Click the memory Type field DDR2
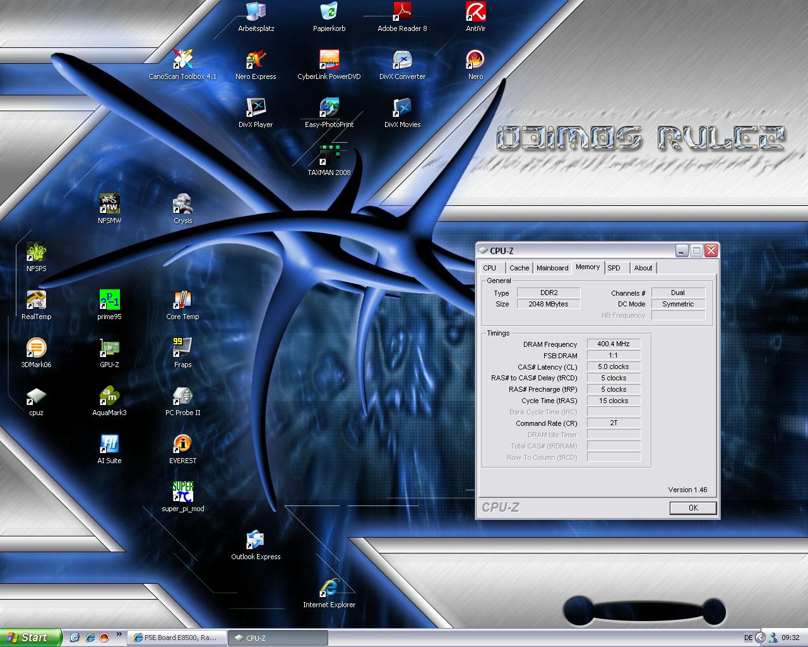Viewport: 808px width, 647px height. click(x=549, y=293)
